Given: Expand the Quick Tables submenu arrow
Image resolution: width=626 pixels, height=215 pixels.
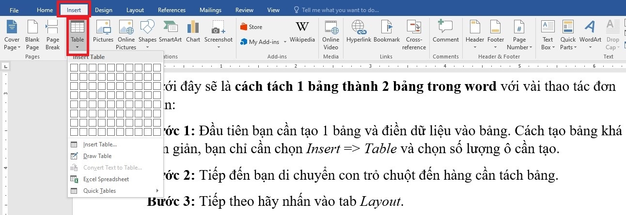Looking at the screenshot, I should pyautogui.click(x=157, y=191).
